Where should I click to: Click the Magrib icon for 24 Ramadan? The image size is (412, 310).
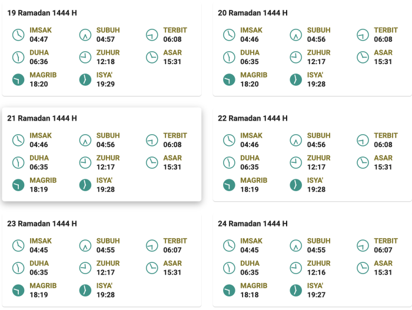pos(229,290)
